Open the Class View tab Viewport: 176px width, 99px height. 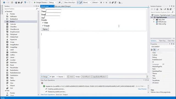[171, 41]
